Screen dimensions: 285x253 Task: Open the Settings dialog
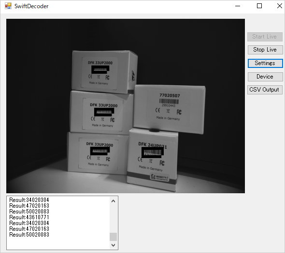(x=265, y=63)
